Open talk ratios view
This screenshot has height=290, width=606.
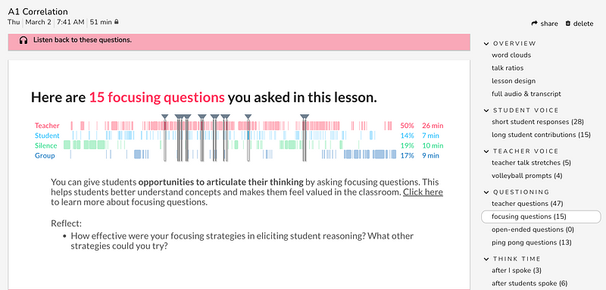(x=508, y=68)
